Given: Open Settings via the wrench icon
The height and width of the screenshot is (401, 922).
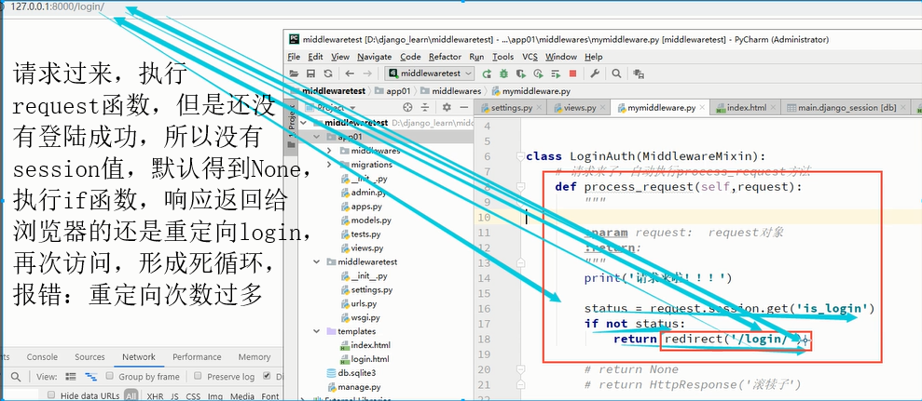Looking at the screenshot, I should (x=595, y=74).
